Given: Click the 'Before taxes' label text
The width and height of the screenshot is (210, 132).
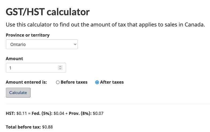Looking at the screenshot, I should pyautogui.click(x=74, y=82).
